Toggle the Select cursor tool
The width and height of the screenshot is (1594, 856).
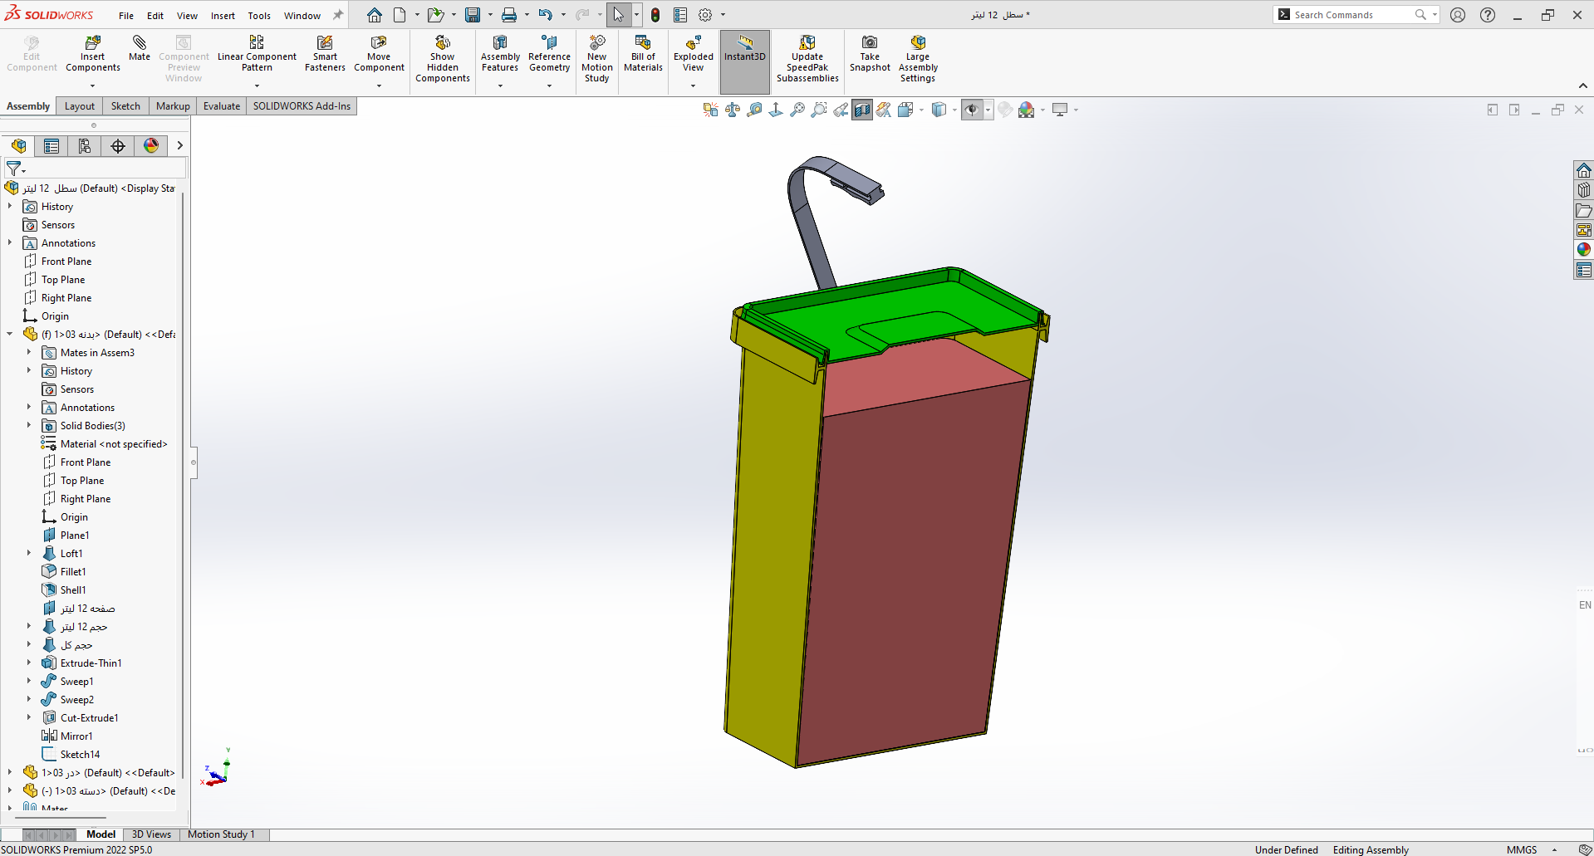point(619,15)
